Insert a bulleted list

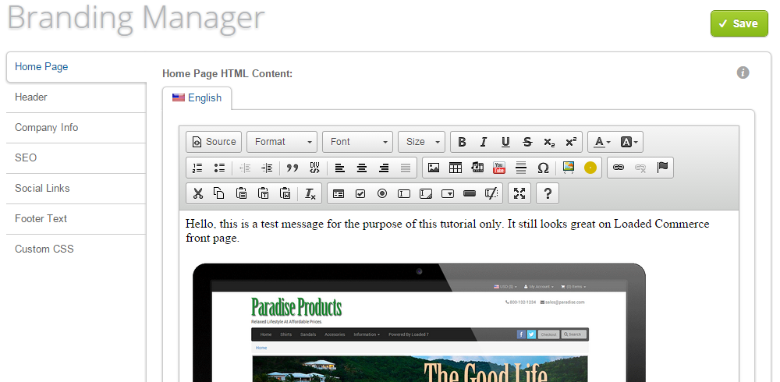pos(219,168)
